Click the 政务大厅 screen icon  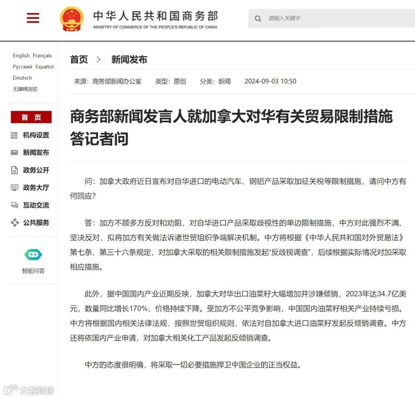coord(14,188)
